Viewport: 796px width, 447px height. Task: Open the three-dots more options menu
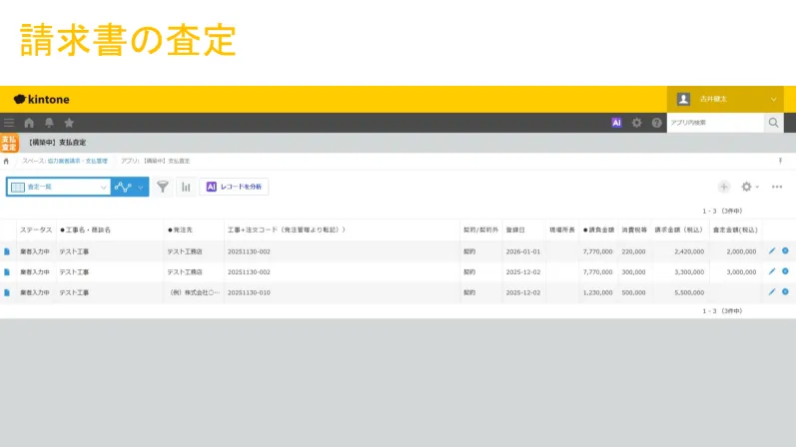coord(777,187)
